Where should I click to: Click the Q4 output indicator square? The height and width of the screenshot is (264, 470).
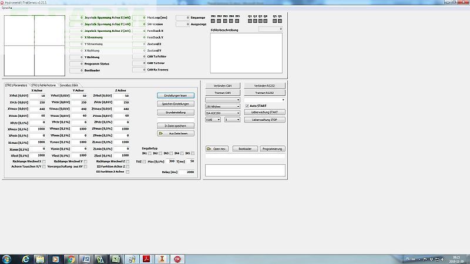tap(266, 21)
